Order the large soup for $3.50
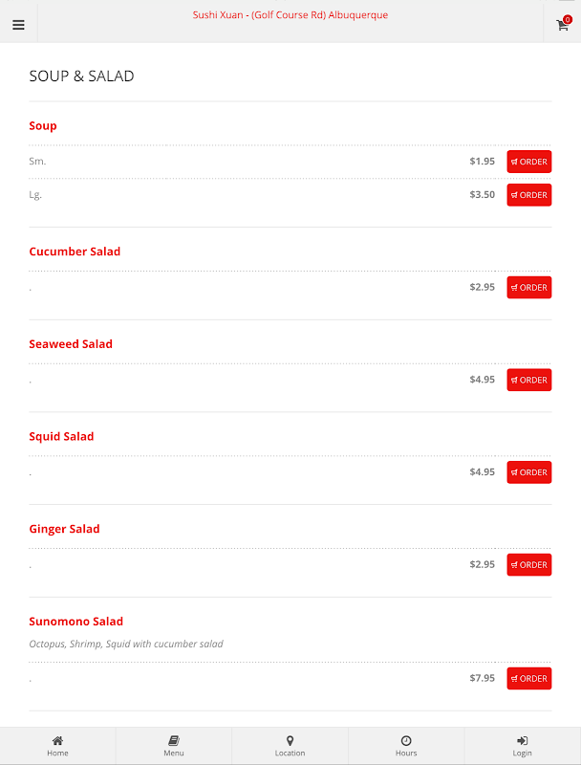The image size is (581, 765). (x=528, y=195)
